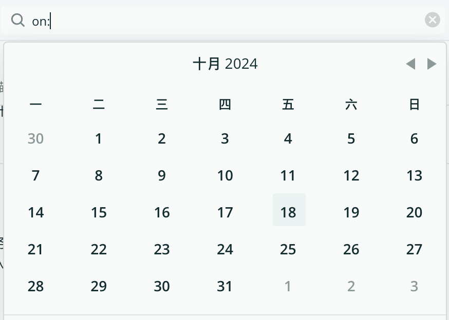
Task: Go to previous month arrow
Action: (x=410, y=64)
